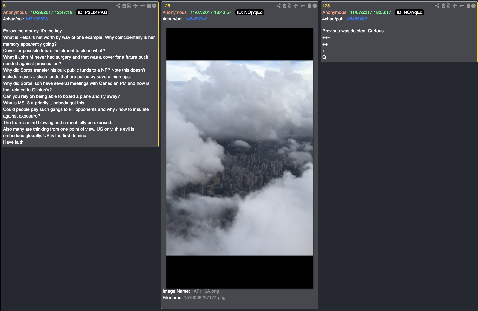Image resolution: width=478 pixels, height=311 pixels.
Task: Open the aerial city clouds image
Action: [x=240, y=158]
